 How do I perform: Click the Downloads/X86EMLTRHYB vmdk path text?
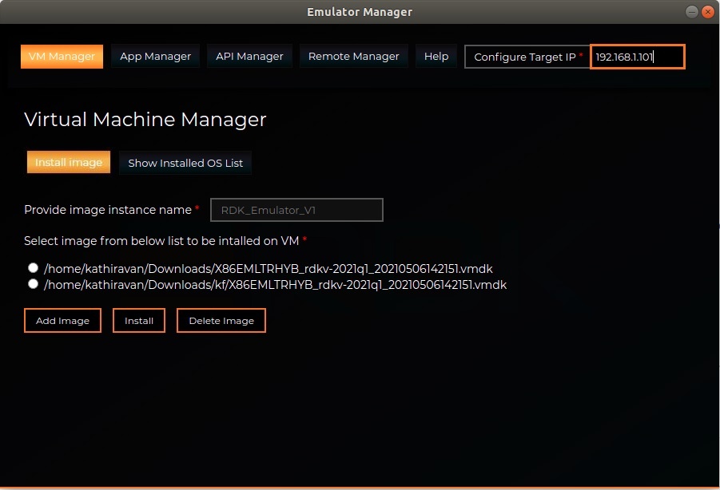click(x=273, y=269)
